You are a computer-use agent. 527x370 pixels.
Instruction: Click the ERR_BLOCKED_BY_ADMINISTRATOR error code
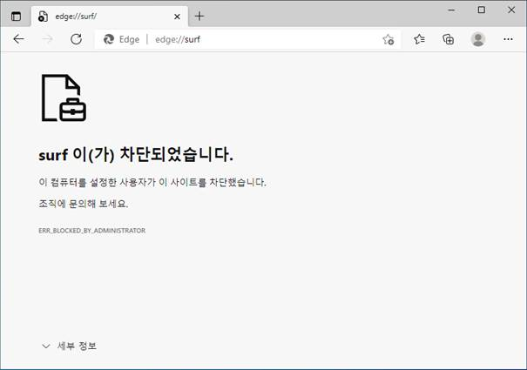click(x=92, y=231)
